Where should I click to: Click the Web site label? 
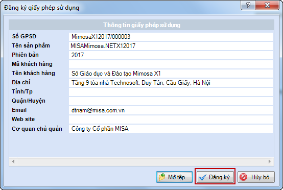pos(23,120)
